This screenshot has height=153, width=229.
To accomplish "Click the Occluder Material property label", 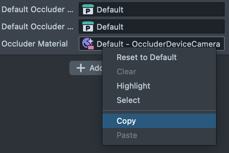I will point(35,44).
